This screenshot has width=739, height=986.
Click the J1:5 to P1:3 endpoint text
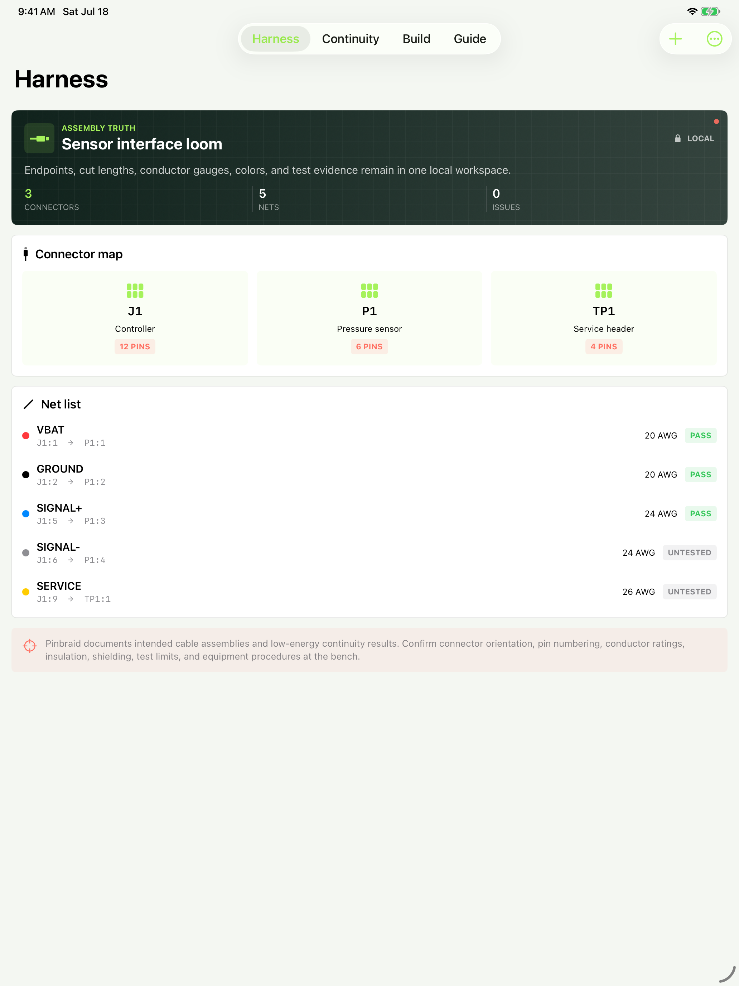[71, 521]
